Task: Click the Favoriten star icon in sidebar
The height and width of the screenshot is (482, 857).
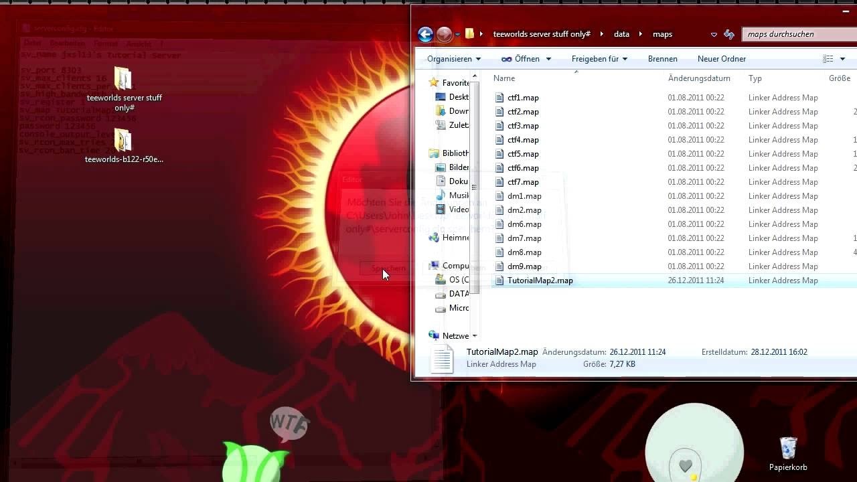Action: (x=434, y=83)
